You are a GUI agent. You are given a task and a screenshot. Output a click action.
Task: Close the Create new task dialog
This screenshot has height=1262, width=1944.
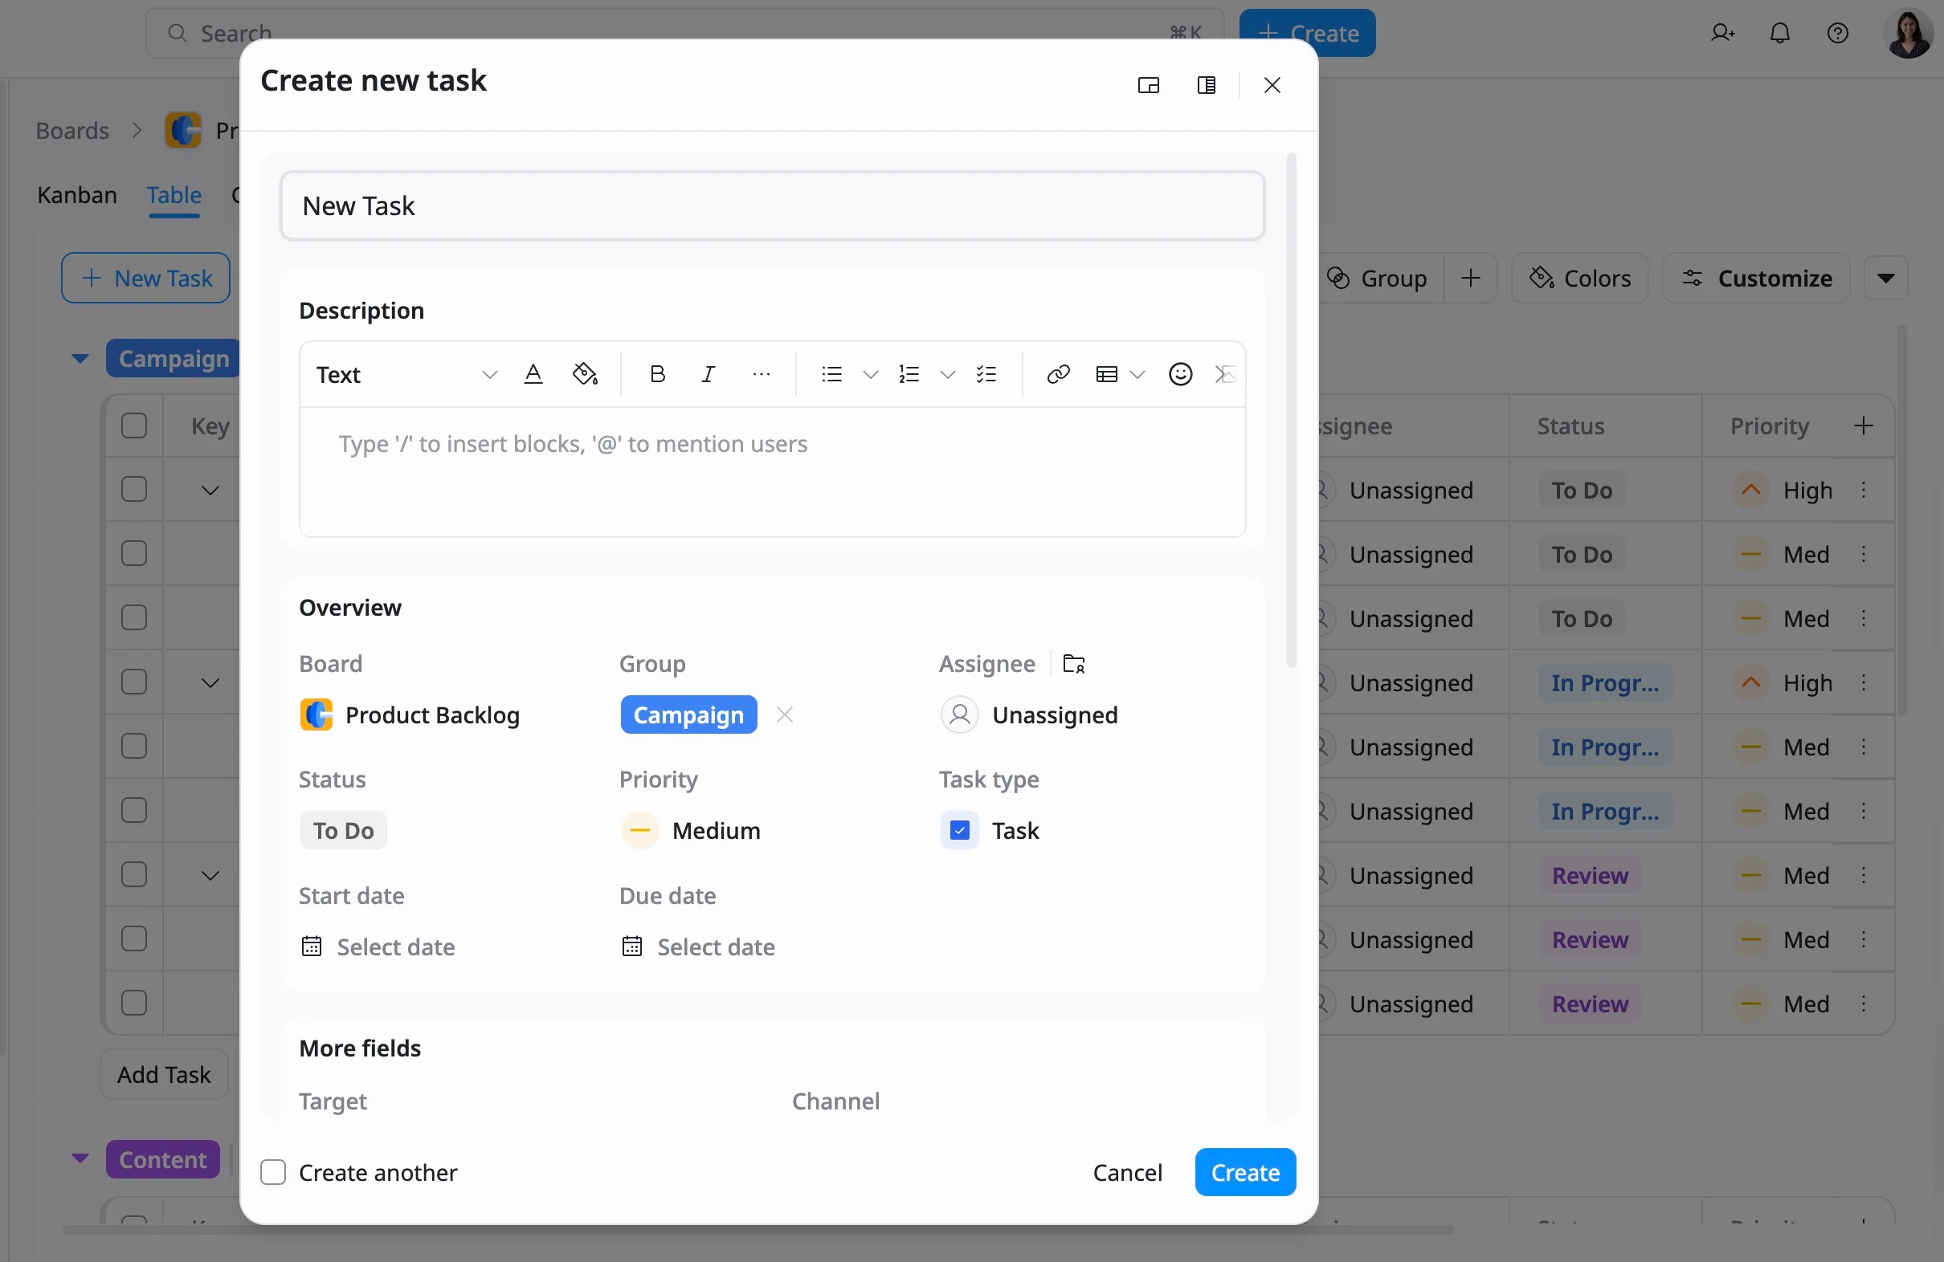click(x=1272, y=85)
